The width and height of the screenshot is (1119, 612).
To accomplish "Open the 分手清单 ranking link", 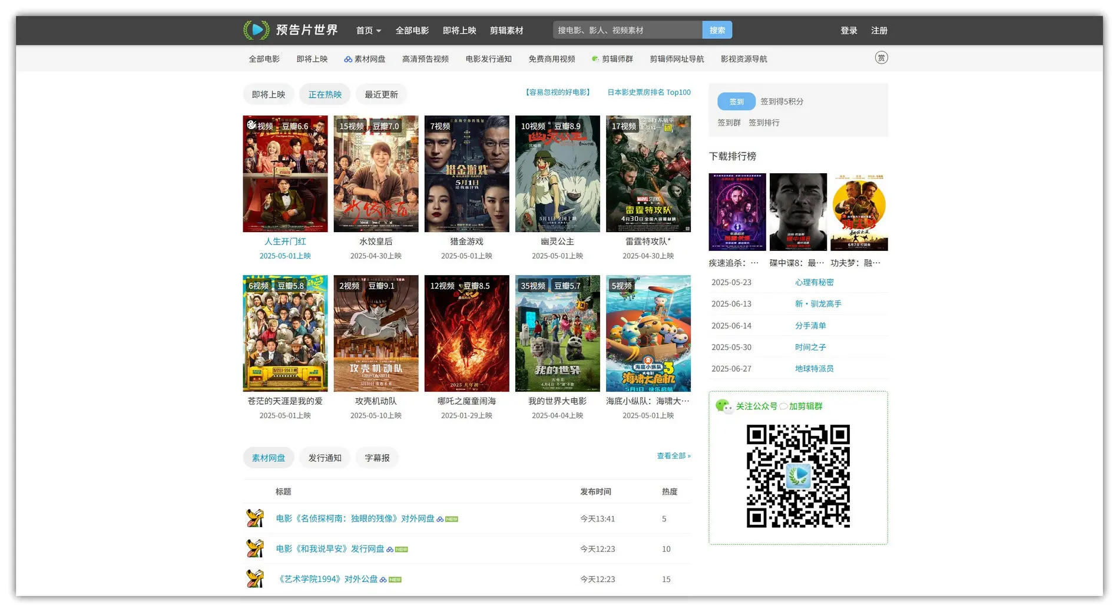I will coord(810,326).
